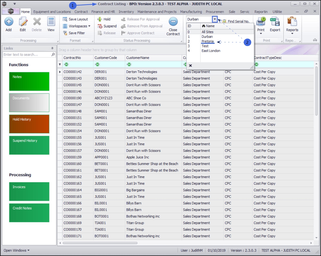Open the View contract icon
This screenshot has height=256, width=321.
[x=51, y=22]
